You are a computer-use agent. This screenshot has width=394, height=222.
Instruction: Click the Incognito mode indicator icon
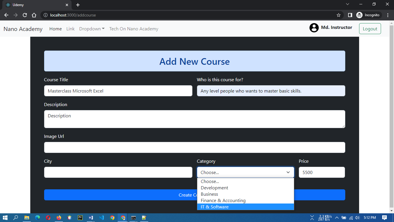tap(359, 15)
